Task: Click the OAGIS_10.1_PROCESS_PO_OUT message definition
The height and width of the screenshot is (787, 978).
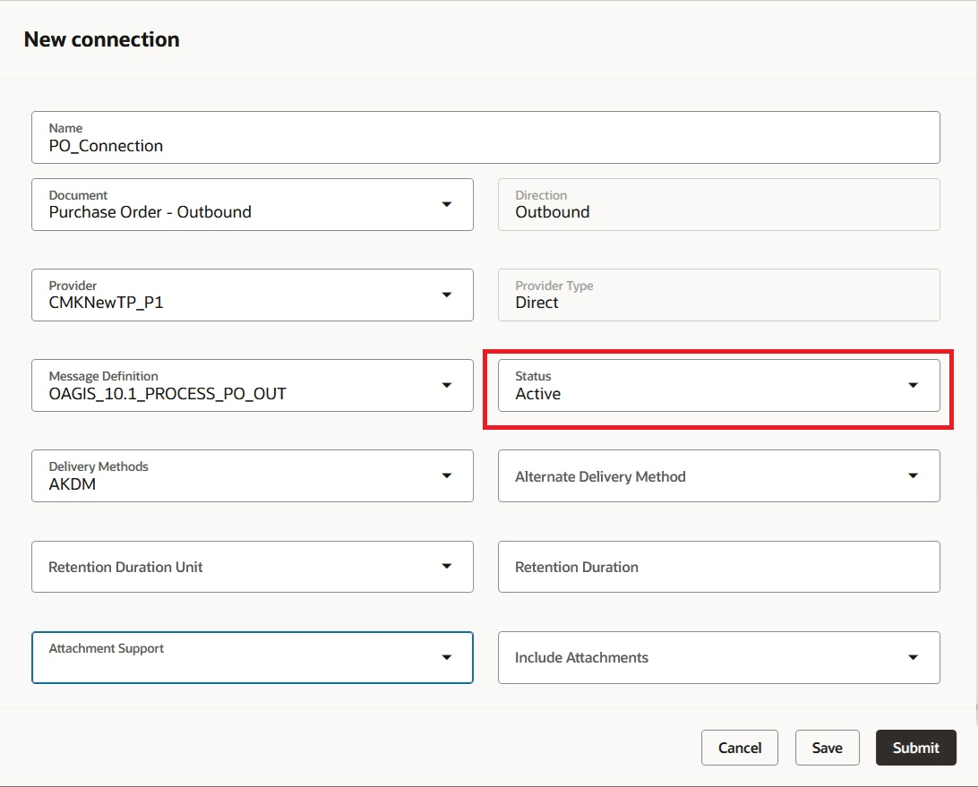Action: click(x=167, y=394)
